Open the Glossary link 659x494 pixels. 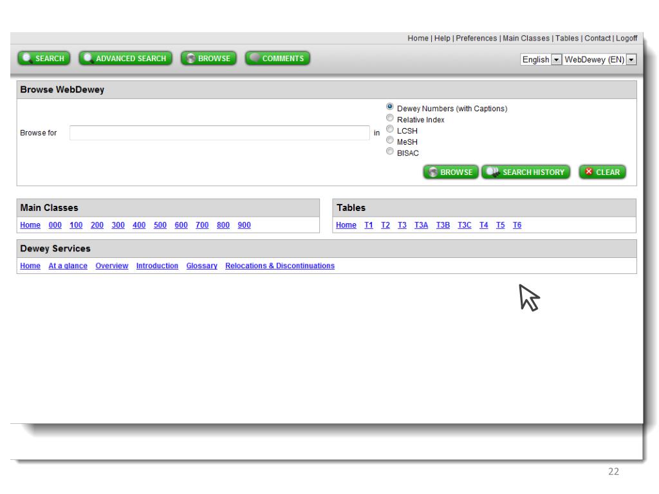point(201,266)
